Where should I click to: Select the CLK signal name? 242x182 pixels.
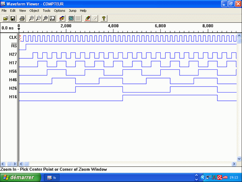[x=13, y=37]
